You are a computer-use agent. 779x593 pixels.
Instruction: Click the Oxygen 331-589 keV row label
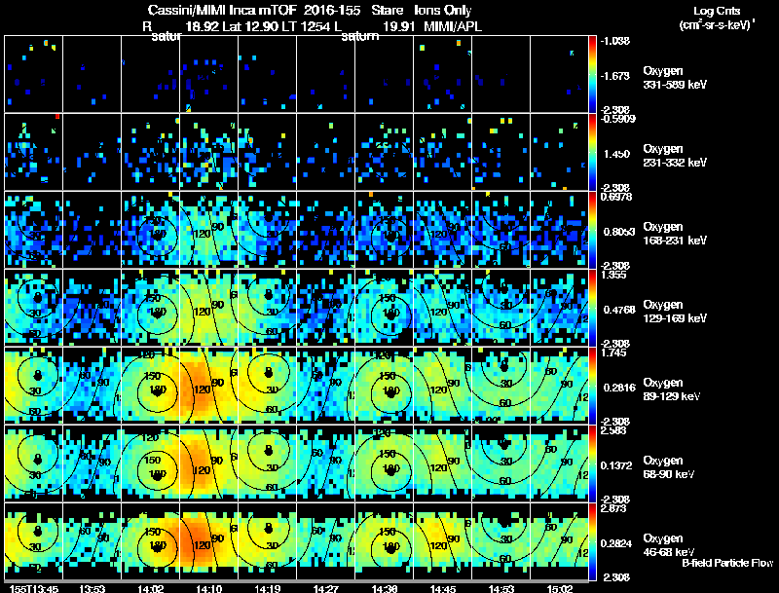(x=675, y=78)
